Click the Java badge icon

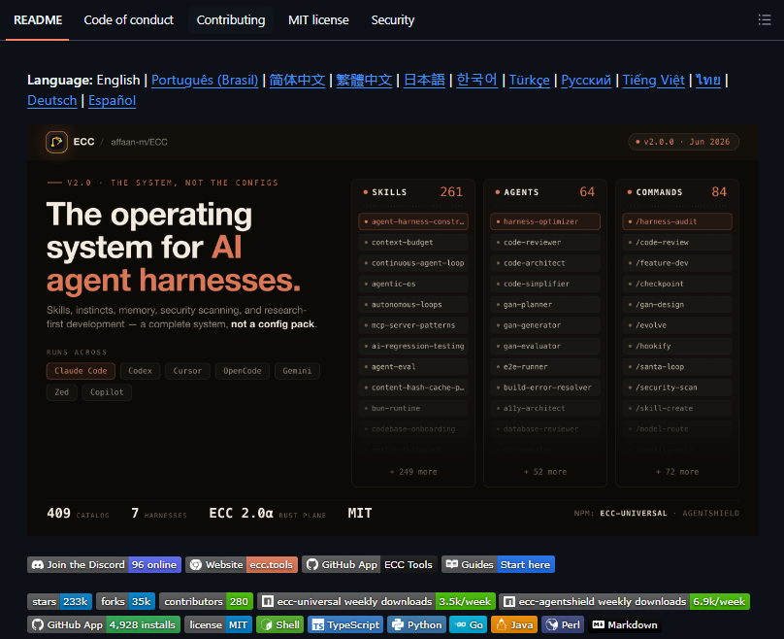tap(502, 624)
